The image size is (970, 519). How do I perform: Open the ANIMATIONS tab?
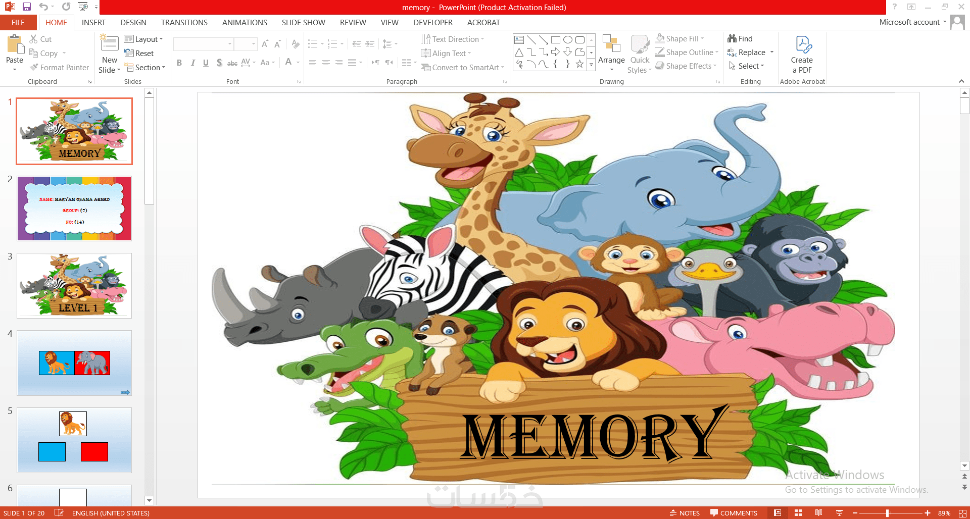[245, 23]
